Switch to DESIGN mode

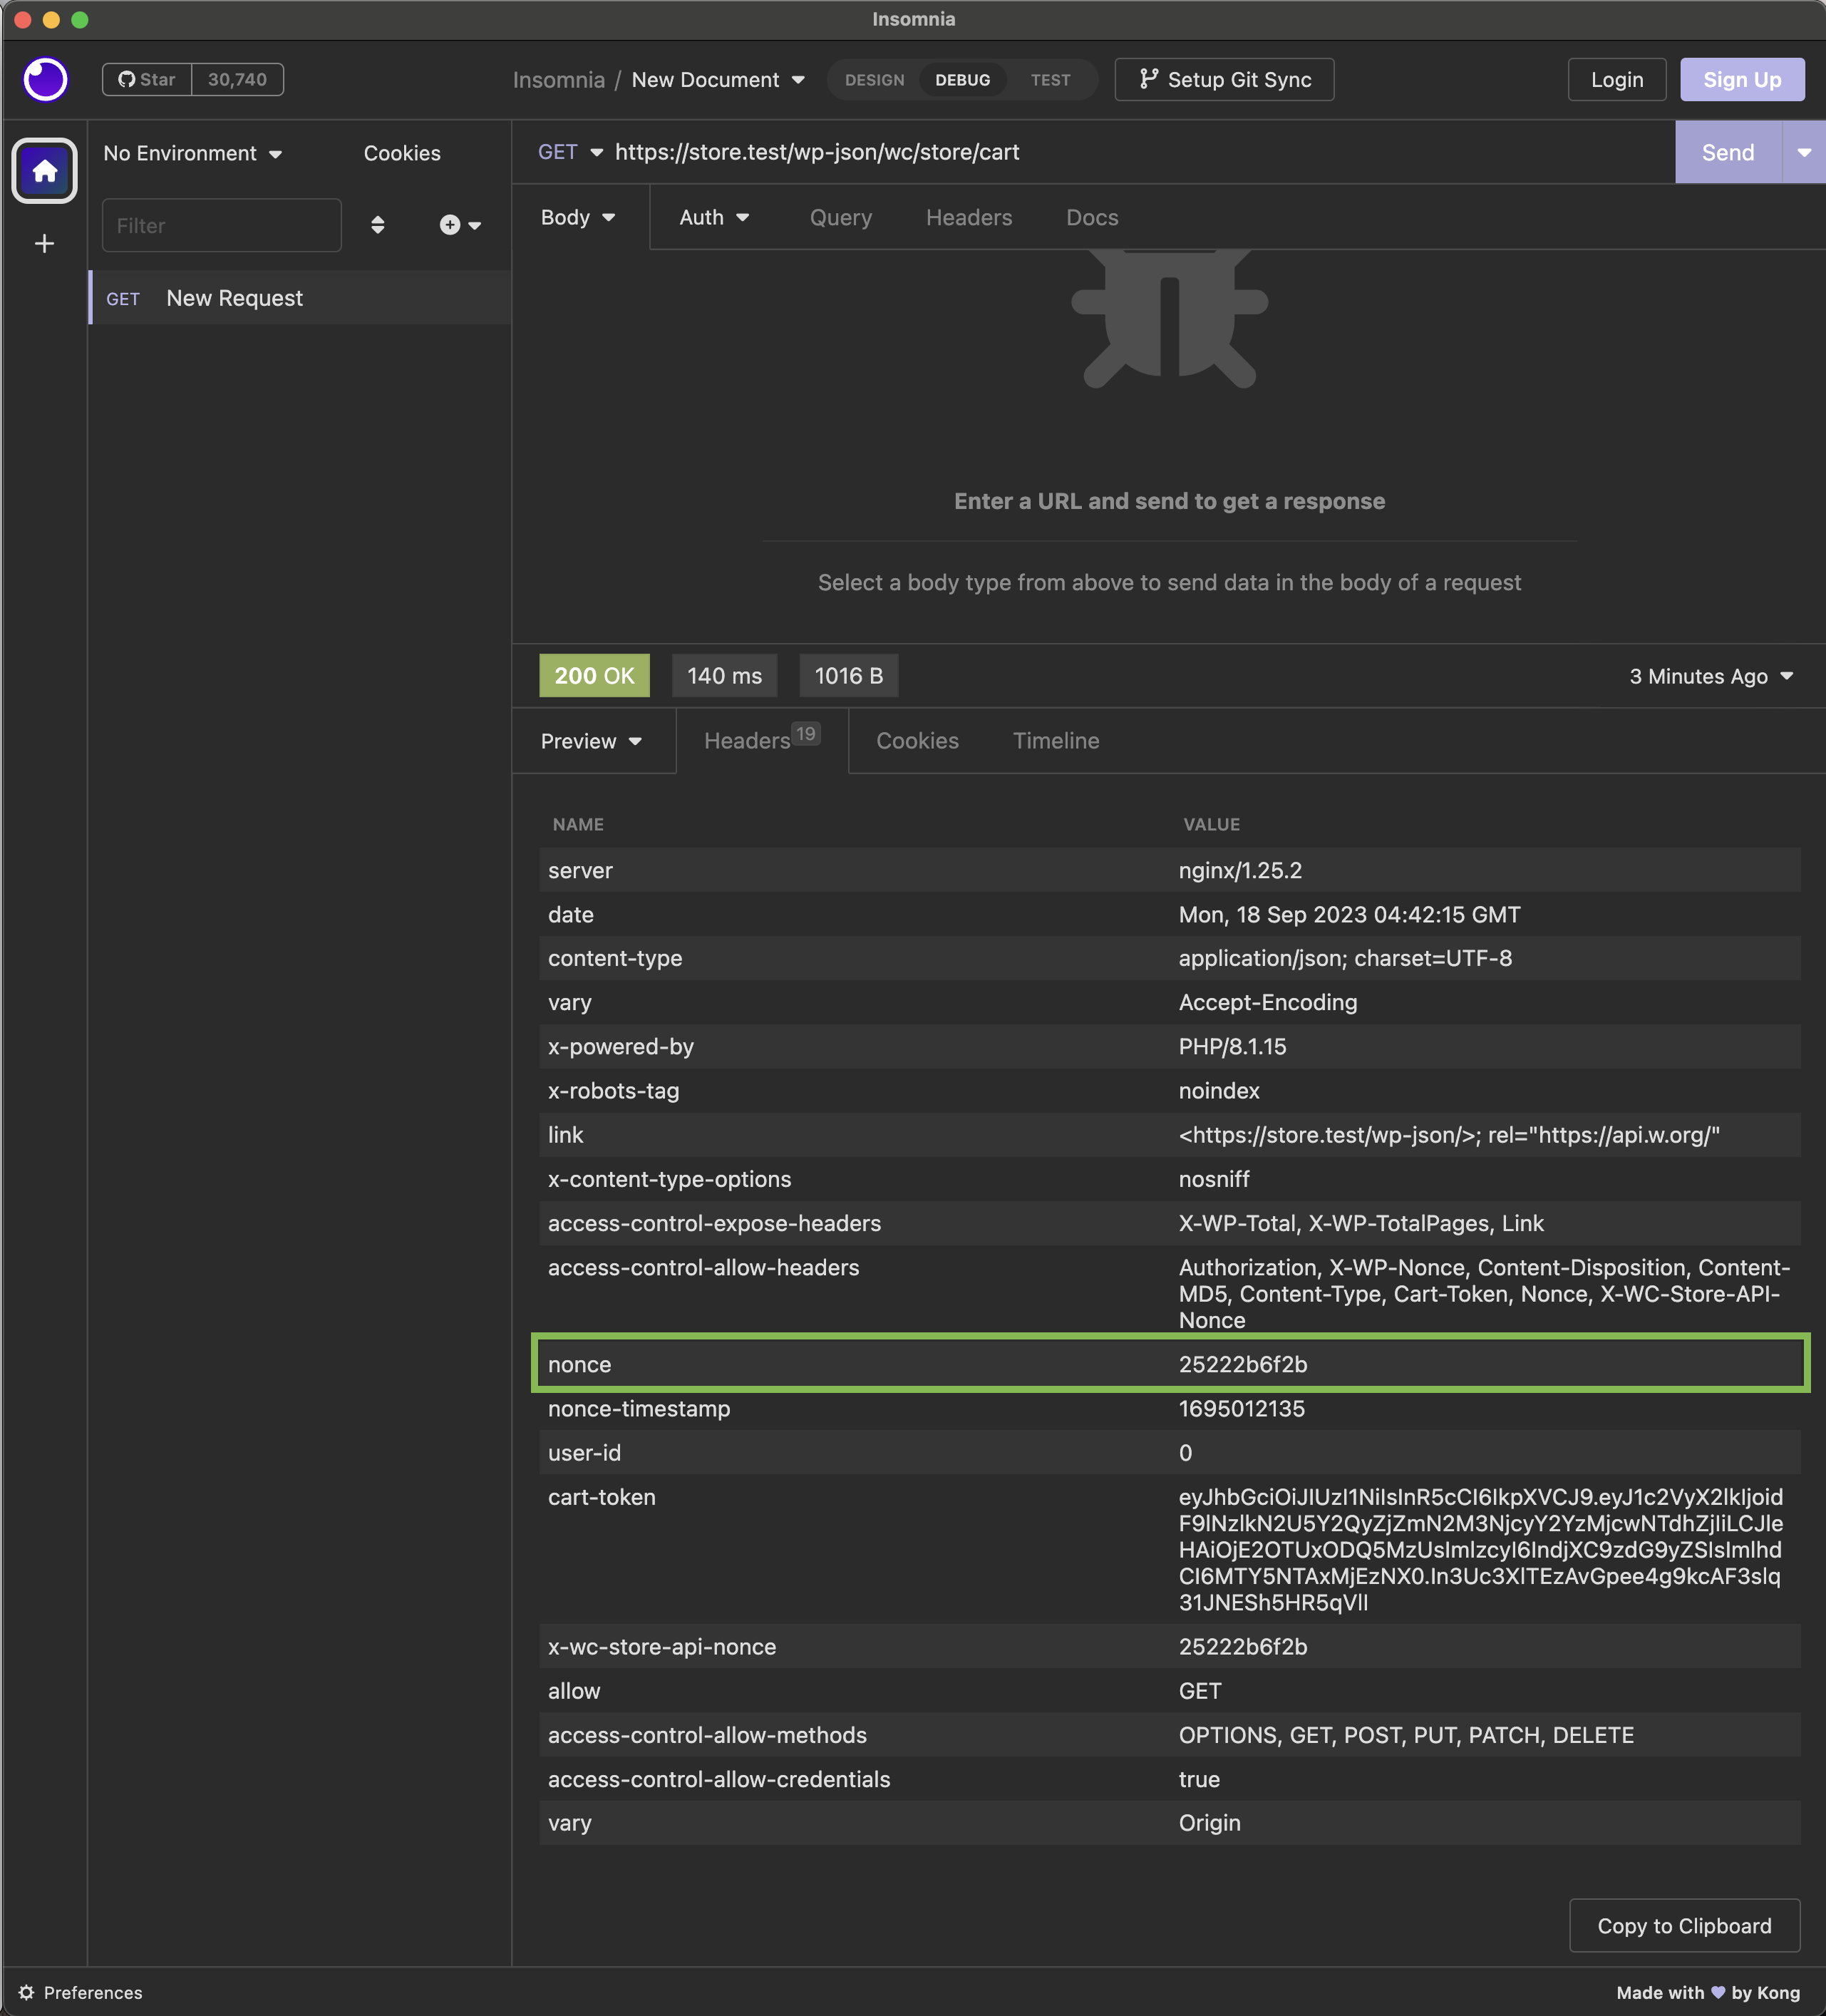(x=874, y=80)
